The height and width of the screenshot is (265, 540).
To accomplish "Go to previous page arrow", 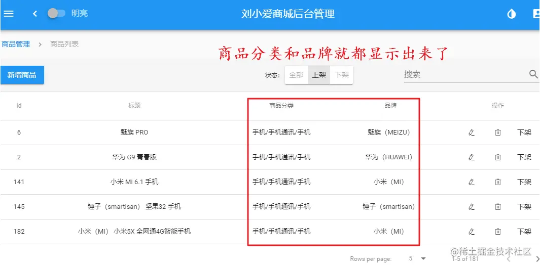I will (509, 258).
